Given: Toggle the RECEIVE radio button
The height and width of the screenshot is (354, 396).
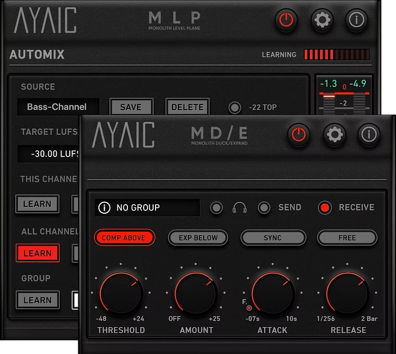Looking at the screenshot, I should click(x=325, y=208).
